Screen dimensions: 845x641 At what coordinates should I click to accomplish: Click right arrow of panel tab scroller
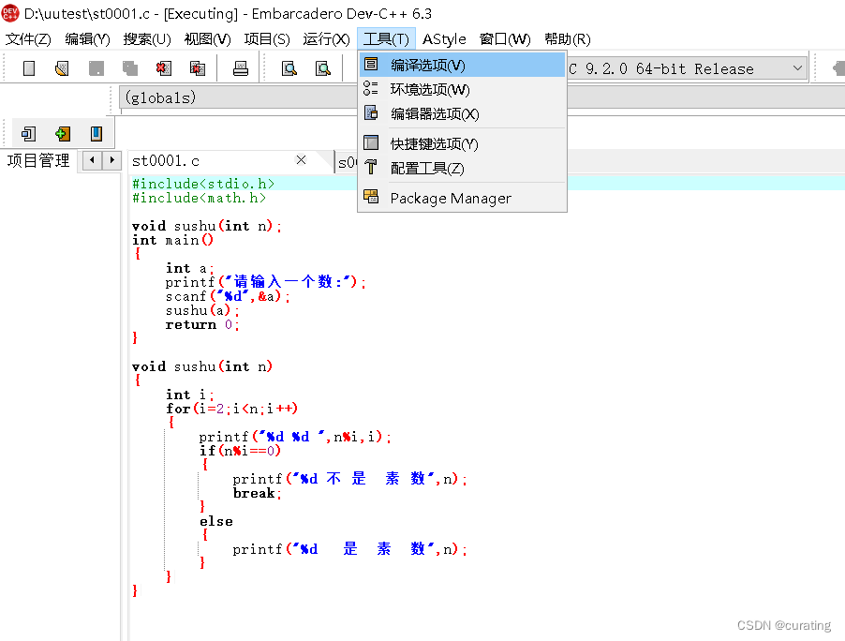[x=112, y=160]
